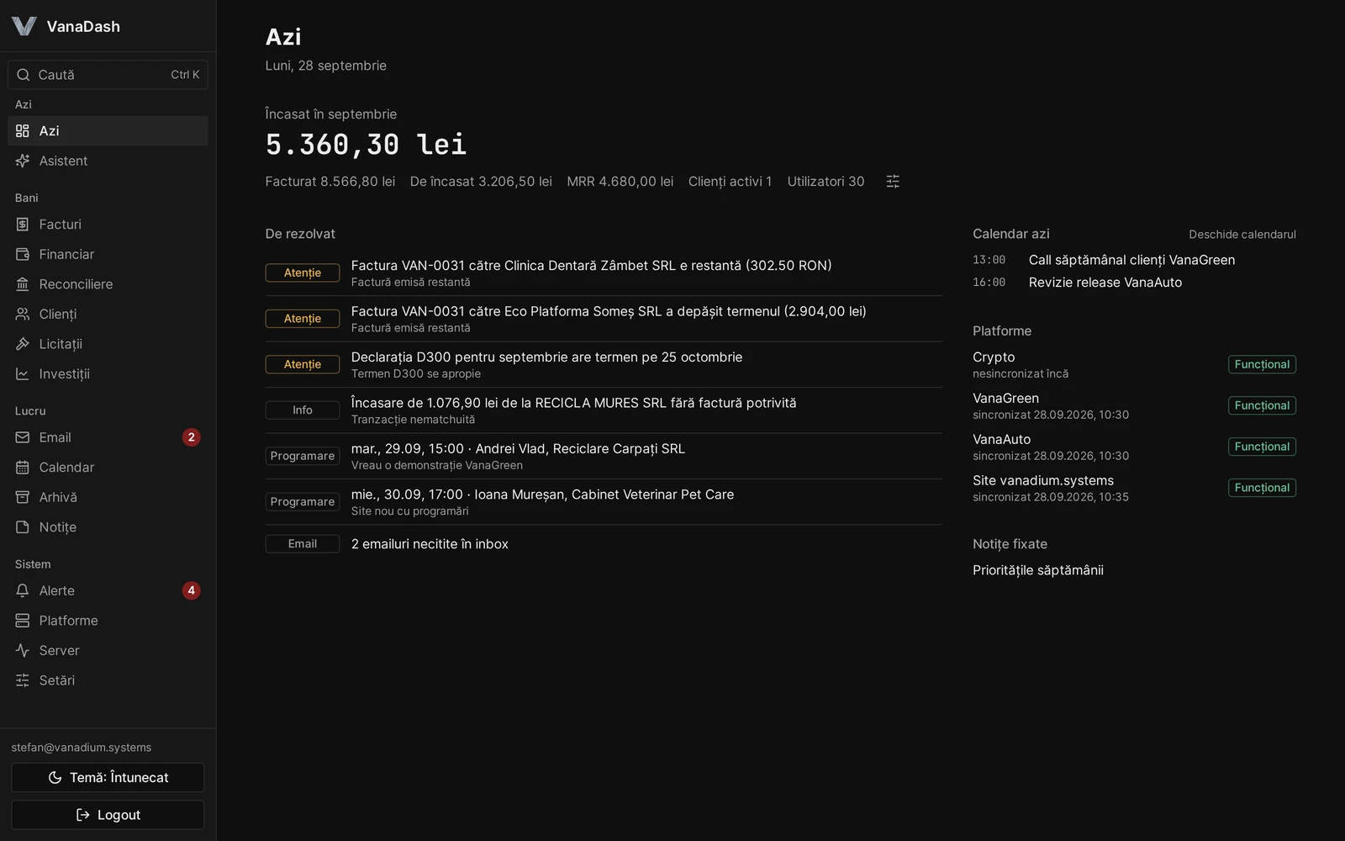
Task: Click the search magnifier icon
Action: coord(24,75)
